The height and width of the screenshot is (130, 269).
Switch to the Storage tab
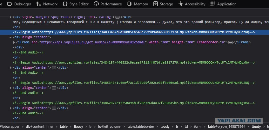pyautogui.click(x=164, y=4)
